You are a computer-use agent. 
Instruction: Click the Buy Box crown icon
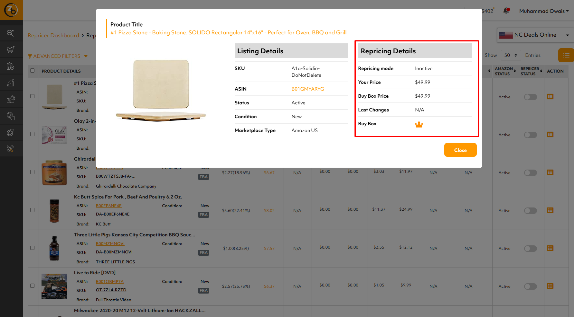[419, 124]
